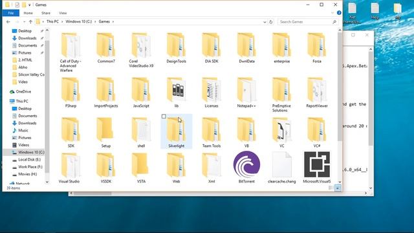414x233 pixels.
Task: Switch to large icons view layout
Action: click(338, 188)
